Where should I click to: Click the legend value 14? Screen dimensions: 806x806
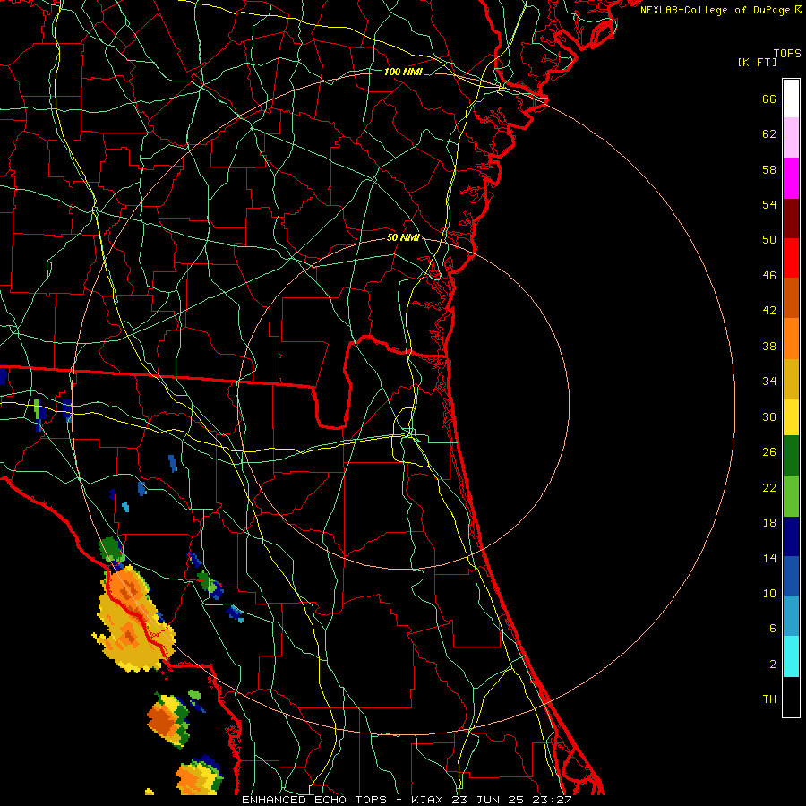[769, 558]
